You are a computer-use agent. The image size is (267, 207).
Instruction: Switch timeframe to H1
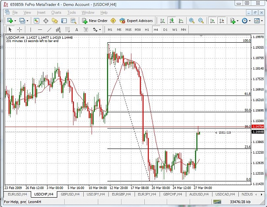(x=147, y=30)
